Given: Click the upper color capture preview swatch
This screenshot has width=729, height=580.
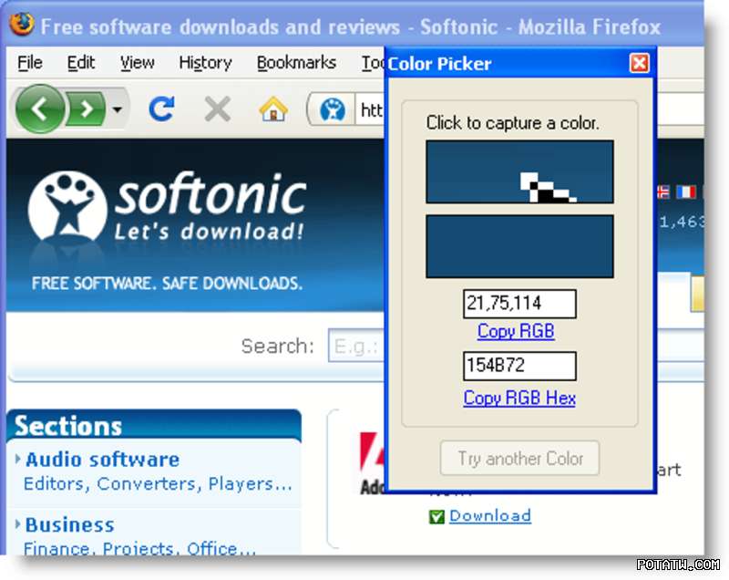Looking at the screenshot, I should [x=519, y=171].
